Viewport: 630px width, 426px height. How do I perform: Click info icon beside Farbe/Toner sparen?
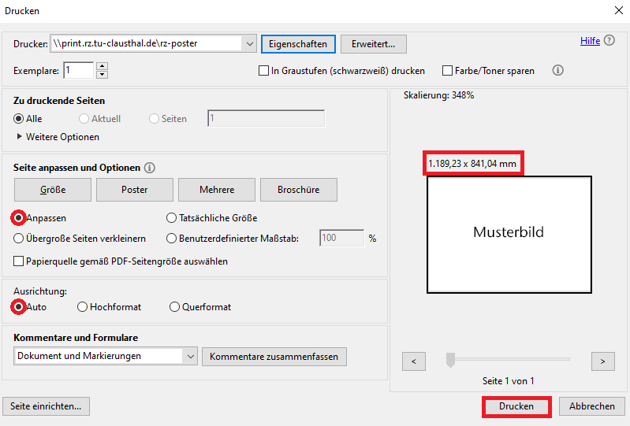(x=558, y=70)
